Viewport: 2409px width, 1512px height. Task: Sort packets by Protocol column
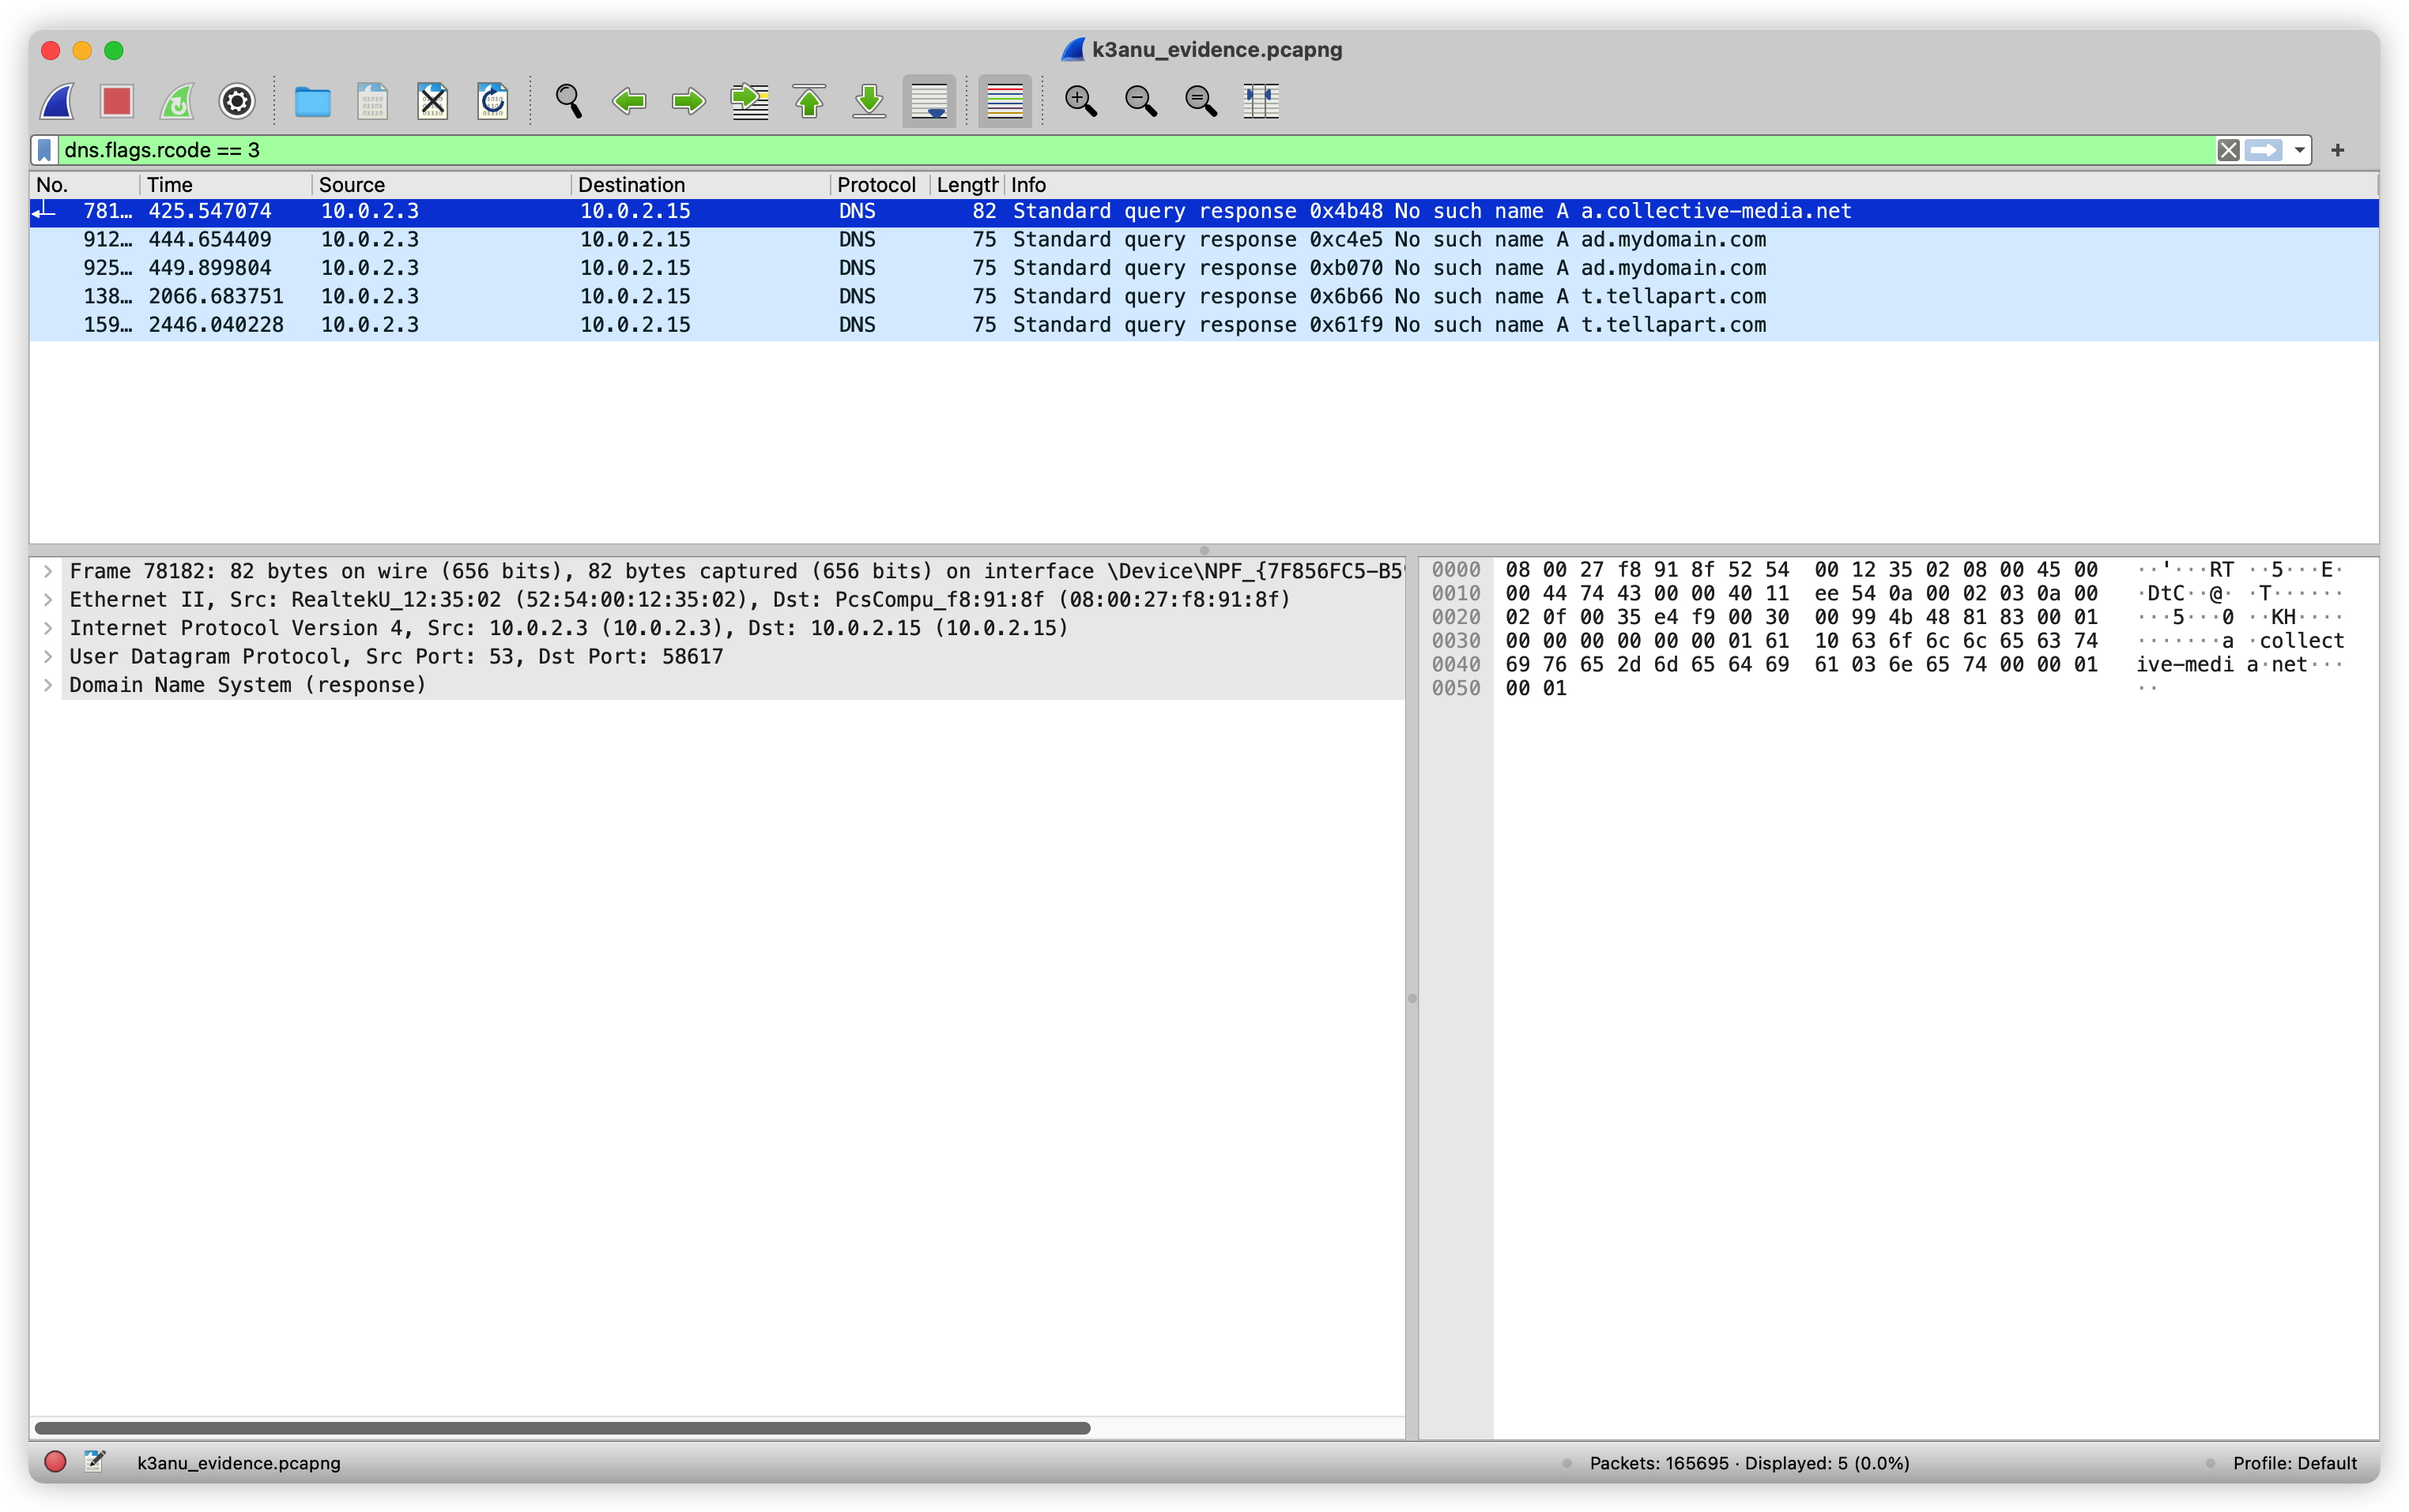pyautogui.click(x=880, y=185)
